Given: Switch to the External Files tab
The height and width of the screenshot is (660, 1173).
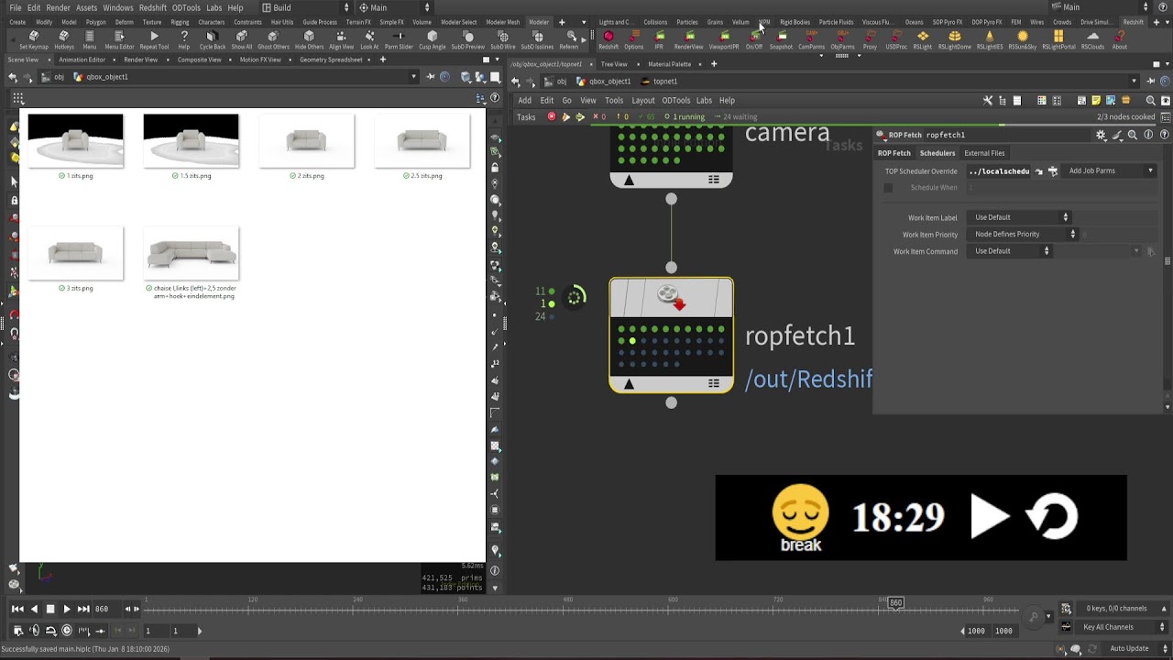Looking at the screenshot, I should coord(984,153).
